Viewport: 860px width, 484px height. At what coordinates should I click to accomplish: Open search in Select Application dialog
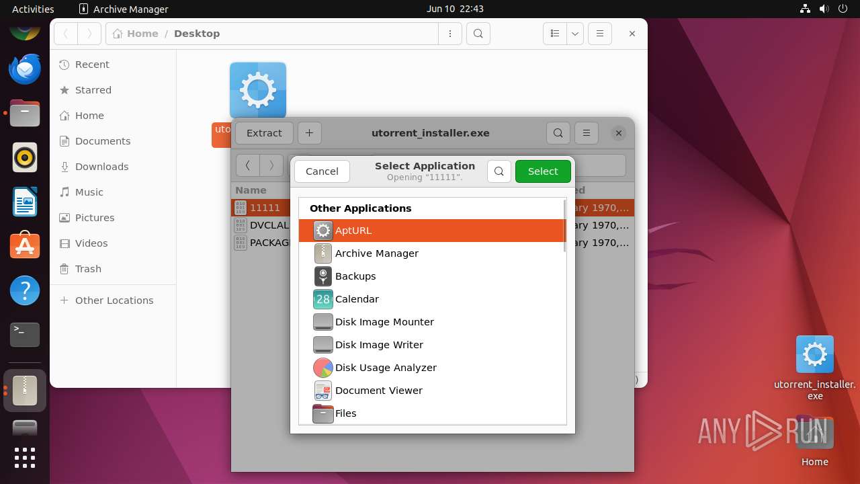click(499, 171)
